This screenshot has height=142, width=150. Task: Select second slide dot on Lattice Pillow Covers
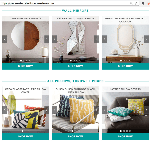124,131
